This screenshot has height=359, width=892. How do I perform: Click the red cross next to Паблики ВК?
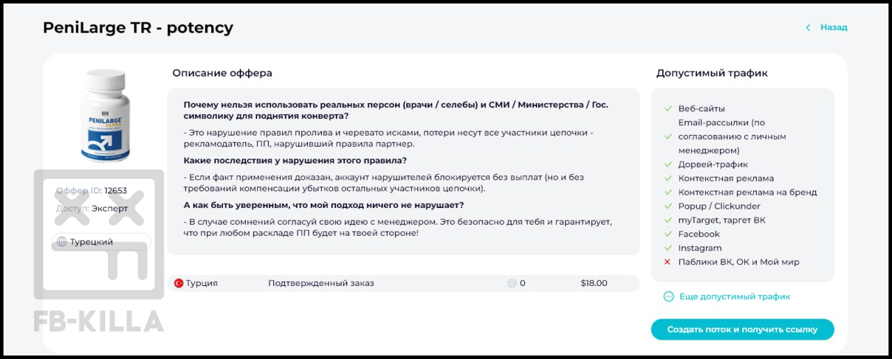(x=668, y=262)
